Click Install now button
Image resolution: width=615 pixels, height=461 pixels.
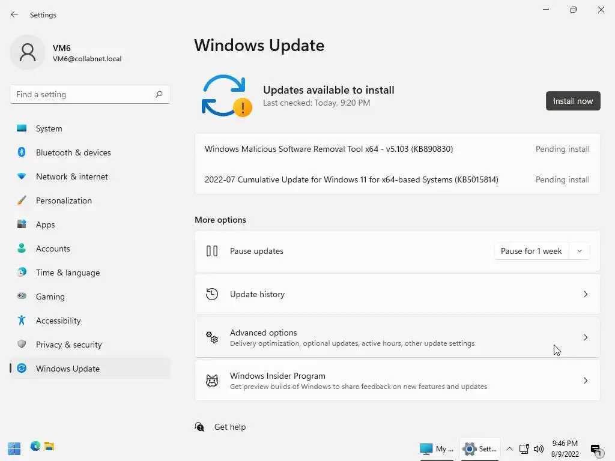[572, 101]
